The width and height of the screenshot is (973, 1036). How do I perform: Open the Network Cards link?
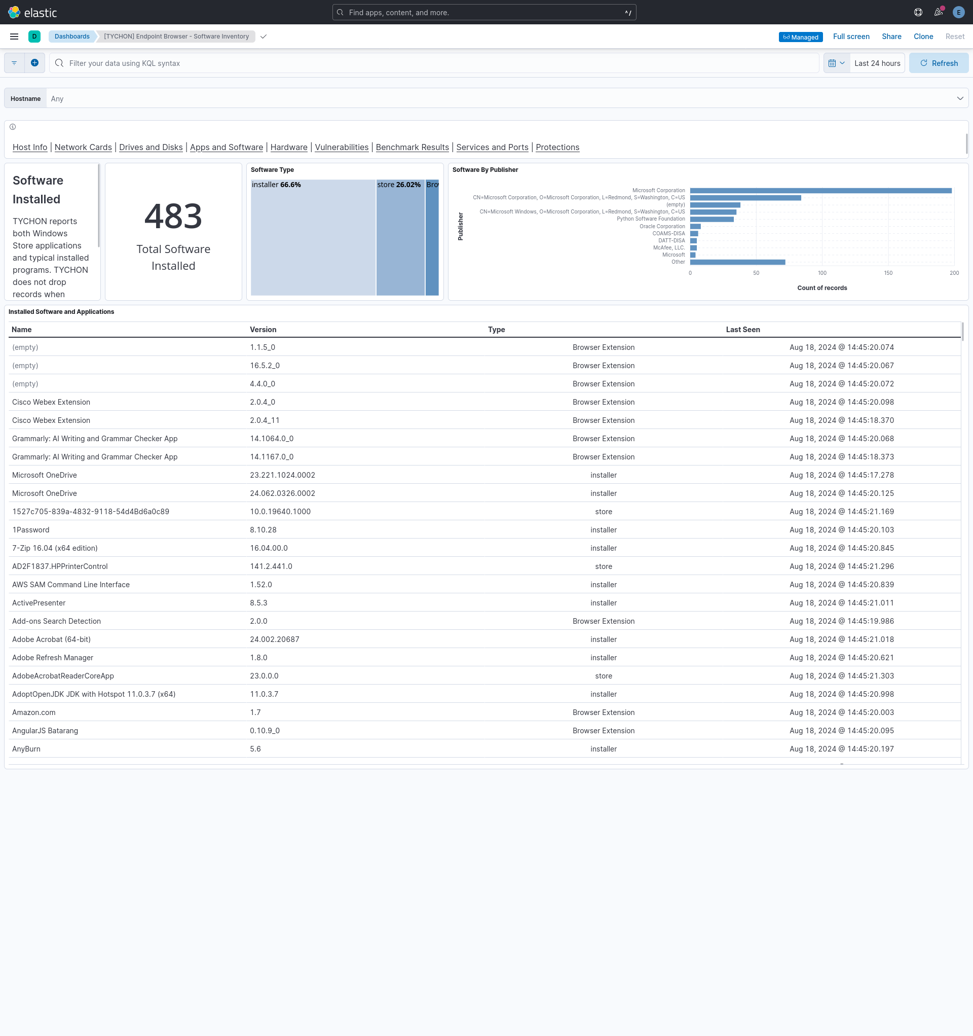pos(83,147)
